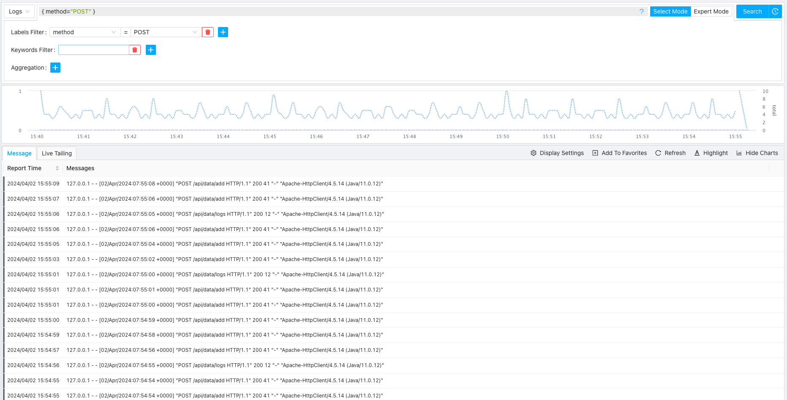
Task: Add another keywords filter
Action: 151,50
